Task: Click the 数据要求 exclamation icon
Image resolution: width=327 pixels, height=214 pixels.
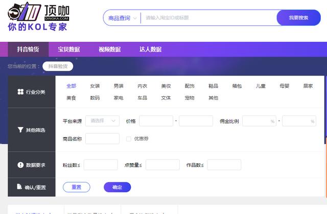Action: (x=20, y=165)
